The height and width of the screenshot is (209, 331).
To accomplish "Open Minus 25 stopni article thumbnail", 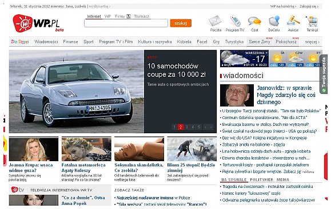I will tap(192, 149).
